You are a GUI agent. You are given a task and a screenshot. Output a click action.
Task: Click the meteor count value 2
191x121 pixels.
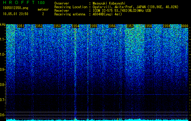coord(43,14)
